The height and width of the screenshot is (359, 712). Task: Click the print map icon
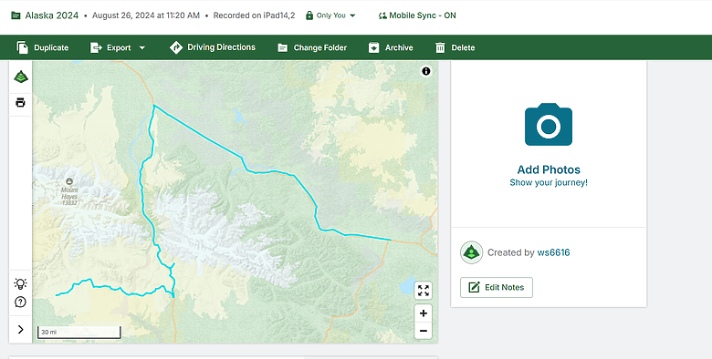(20, 103)
